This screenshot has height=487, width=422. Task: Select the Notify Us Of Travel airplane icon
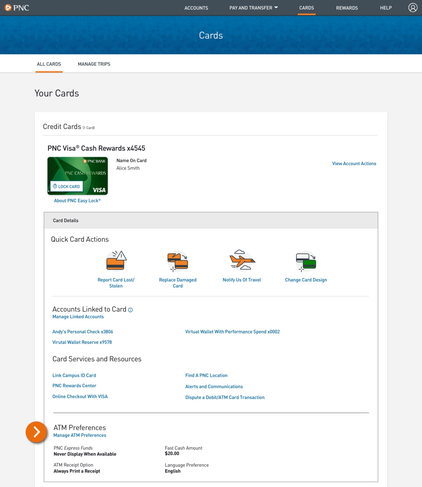click(x=242, y=261)
